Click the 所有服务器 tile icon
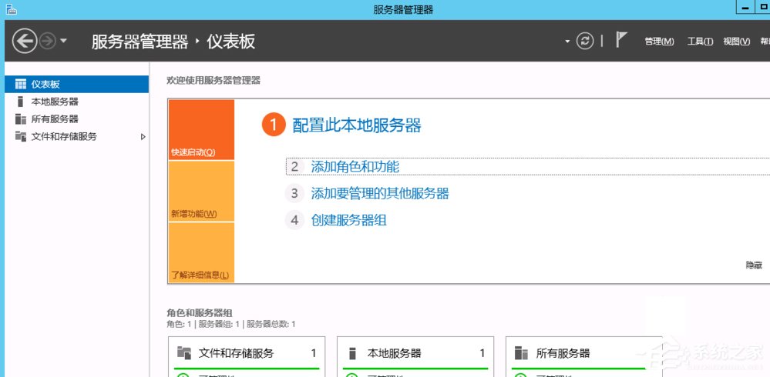 point(521,353)
